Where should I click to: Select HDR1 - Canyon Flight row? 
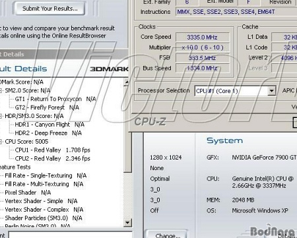[x=49, y=125]
